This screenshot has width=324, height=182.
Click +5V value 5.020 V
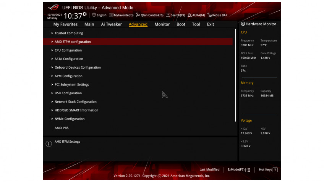[265, 134]
